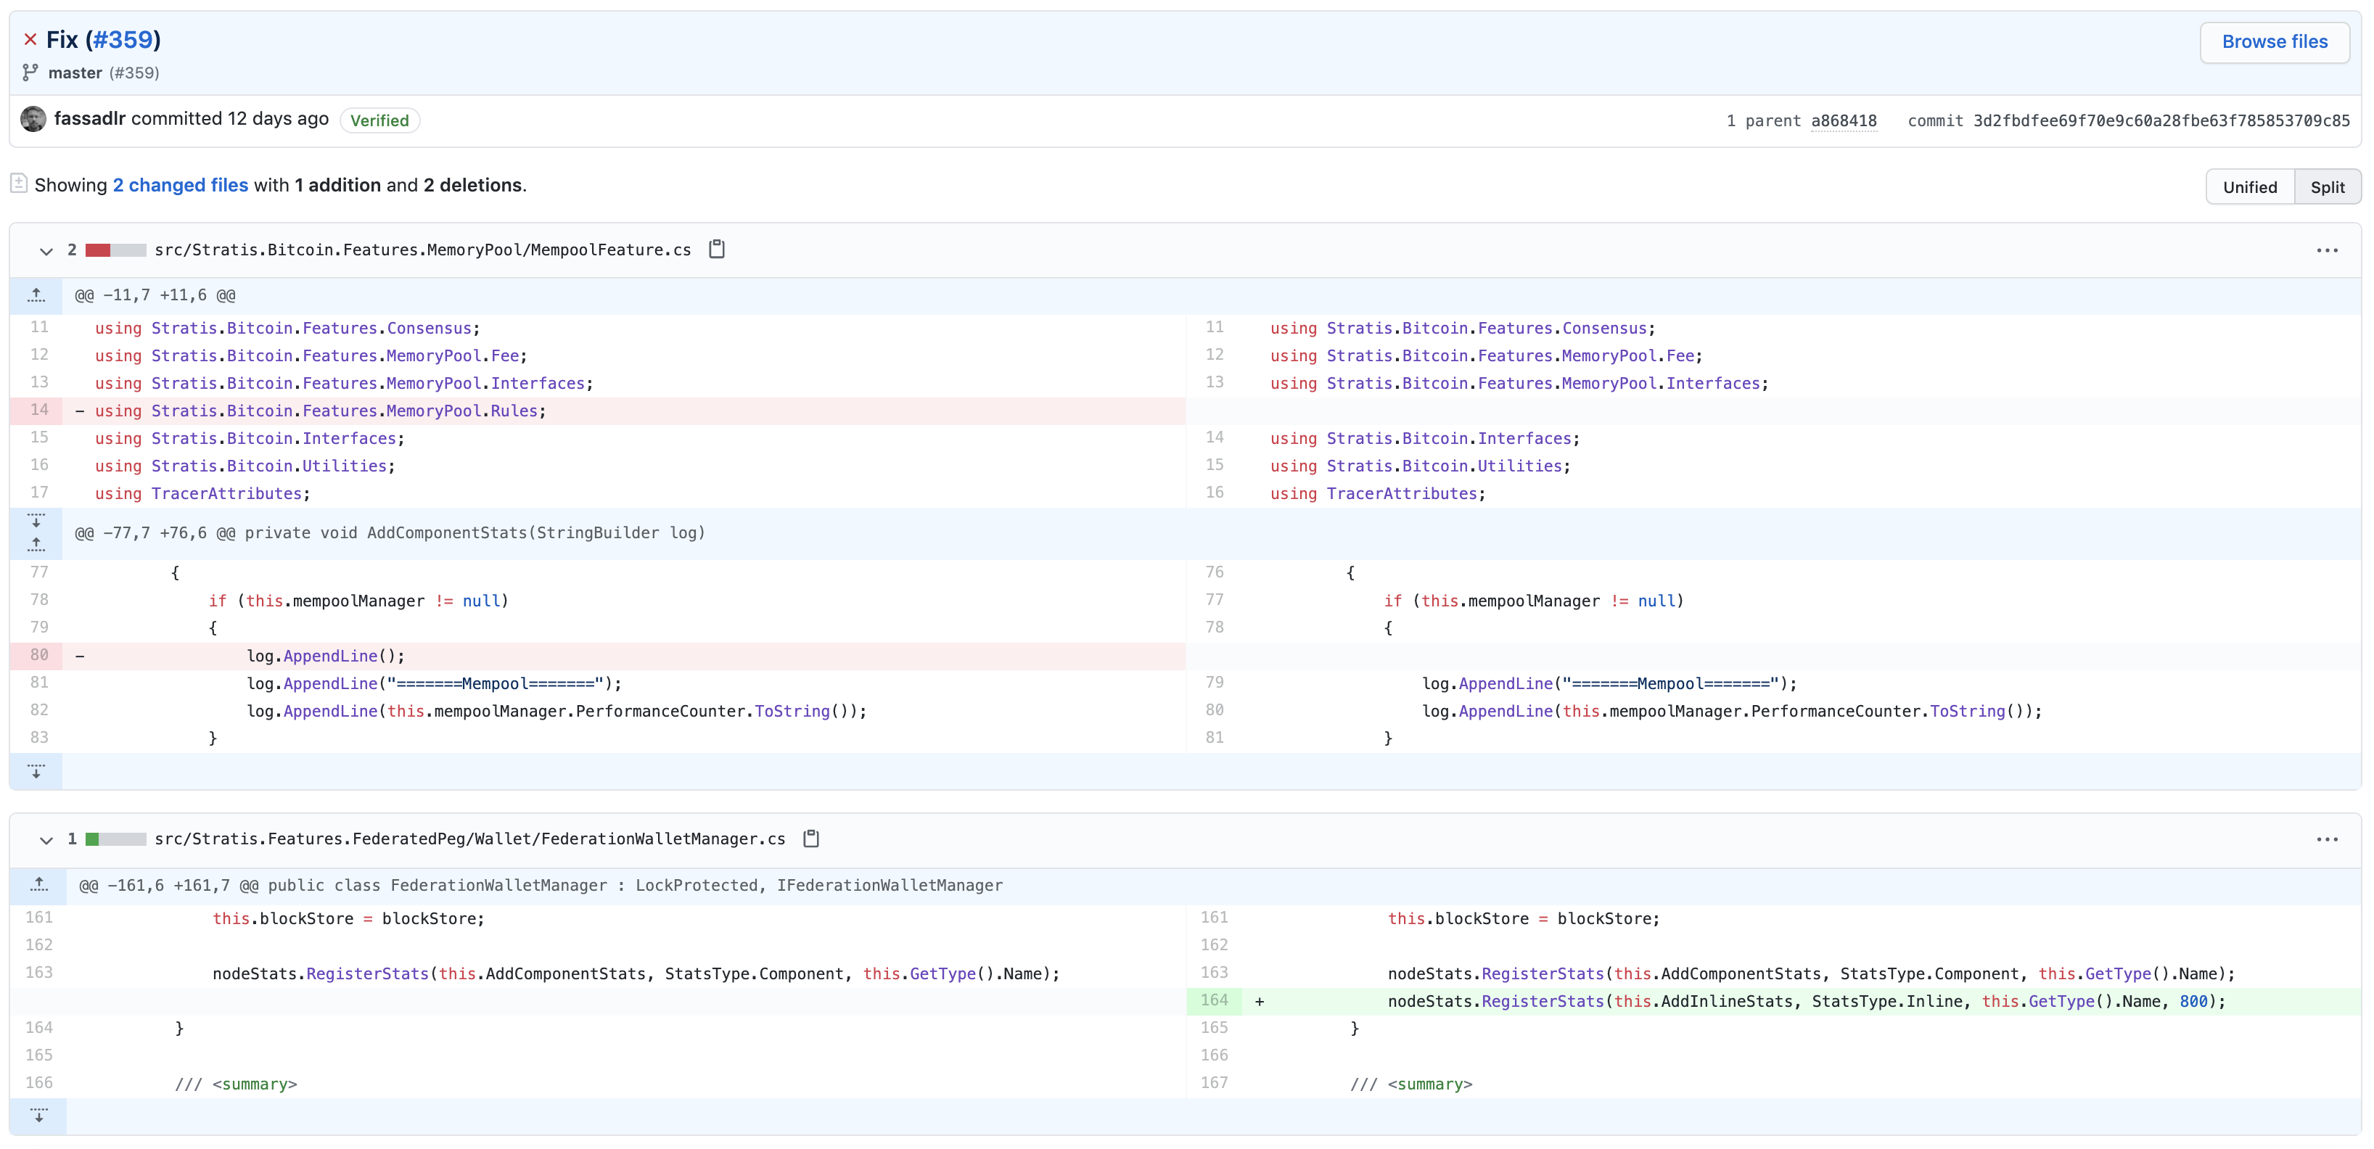
Task: Expand up above line 161 in FederationWalletManager.cs
Action: (38, 884)
